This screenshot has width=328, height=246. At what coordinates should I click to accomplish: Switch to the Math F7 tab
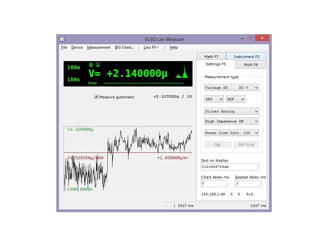click(211, 57)
